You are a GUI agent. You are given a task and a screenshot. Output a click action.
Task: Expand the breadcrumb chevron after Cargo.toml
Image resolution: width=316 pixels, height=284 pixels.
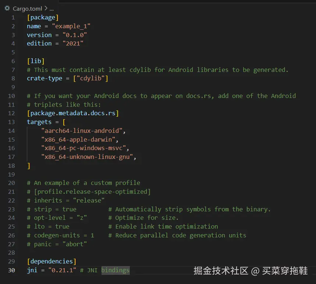click(x=46, y=8)
